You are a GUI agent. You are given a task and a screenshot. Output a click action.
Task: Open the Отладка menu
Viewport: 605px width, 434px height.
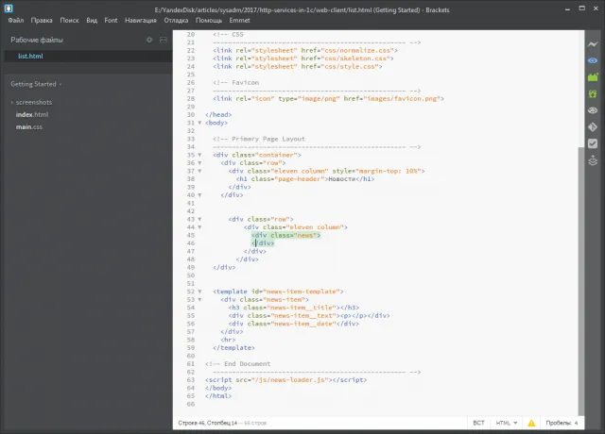point(176,20)
